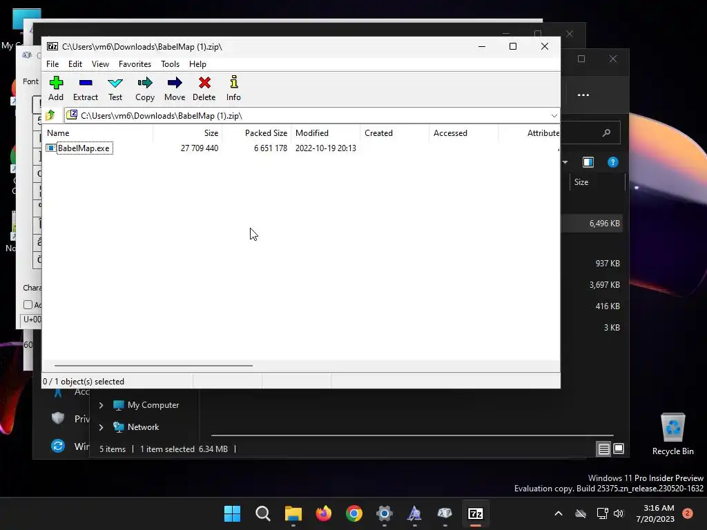Viewport: 707px width, 530px height.
Task: Toggle the checkbox in the BabelMap window
Action: (x=28, y=304)
